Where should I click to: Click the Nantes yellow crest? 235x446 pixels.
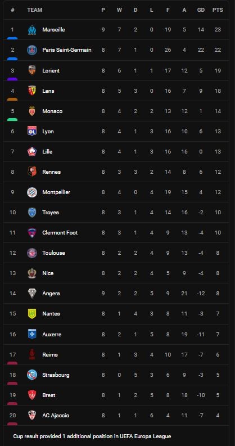pyautogui.click(x=32, y=314)
